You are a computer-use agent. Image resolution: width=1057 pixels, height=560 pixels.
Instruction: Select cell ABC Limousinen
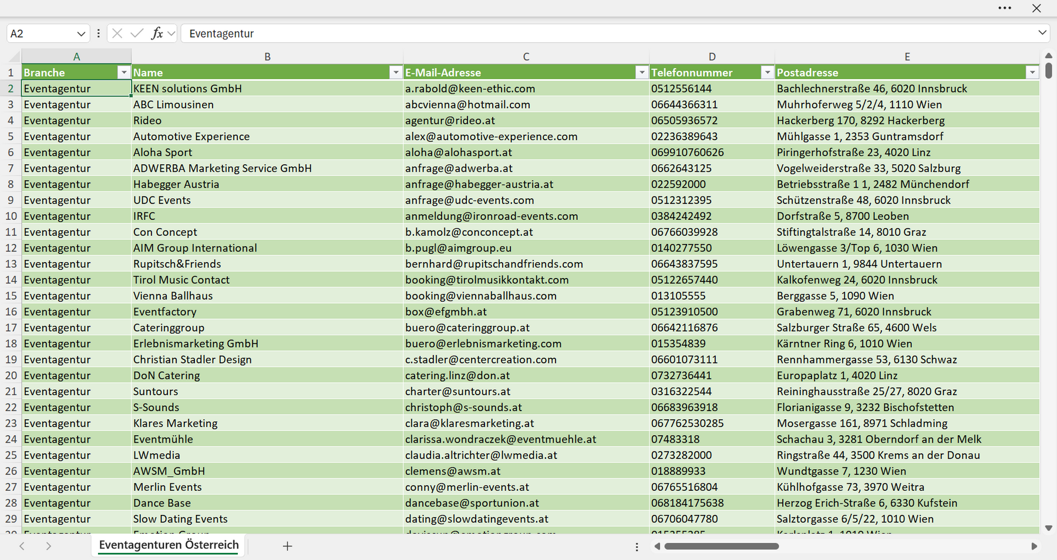(x=267, y=104)
